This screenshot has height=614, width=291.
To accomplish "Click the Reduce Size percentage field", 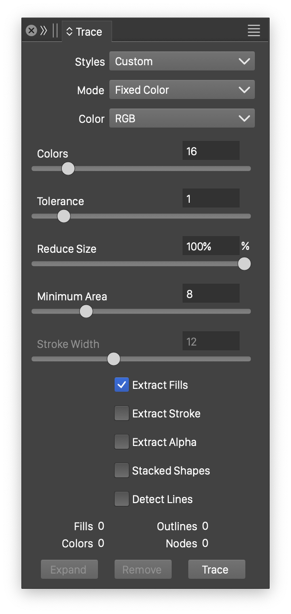I will [211, 246].
